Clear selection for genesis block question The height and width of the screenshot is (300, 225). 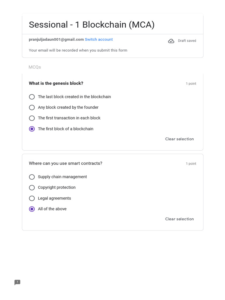179,139
